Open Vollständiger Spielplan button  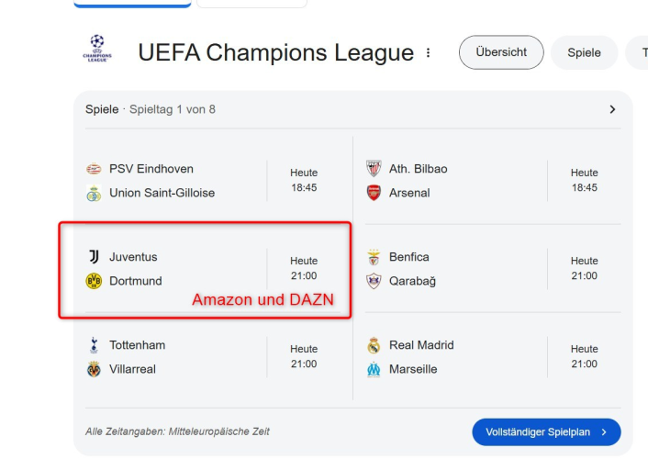point(546,432)
